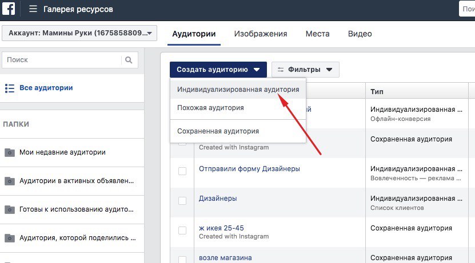475x263 pixels.
Task: Choose Сохраненная аудитория from the menu
Action: (x=238, y=131)
